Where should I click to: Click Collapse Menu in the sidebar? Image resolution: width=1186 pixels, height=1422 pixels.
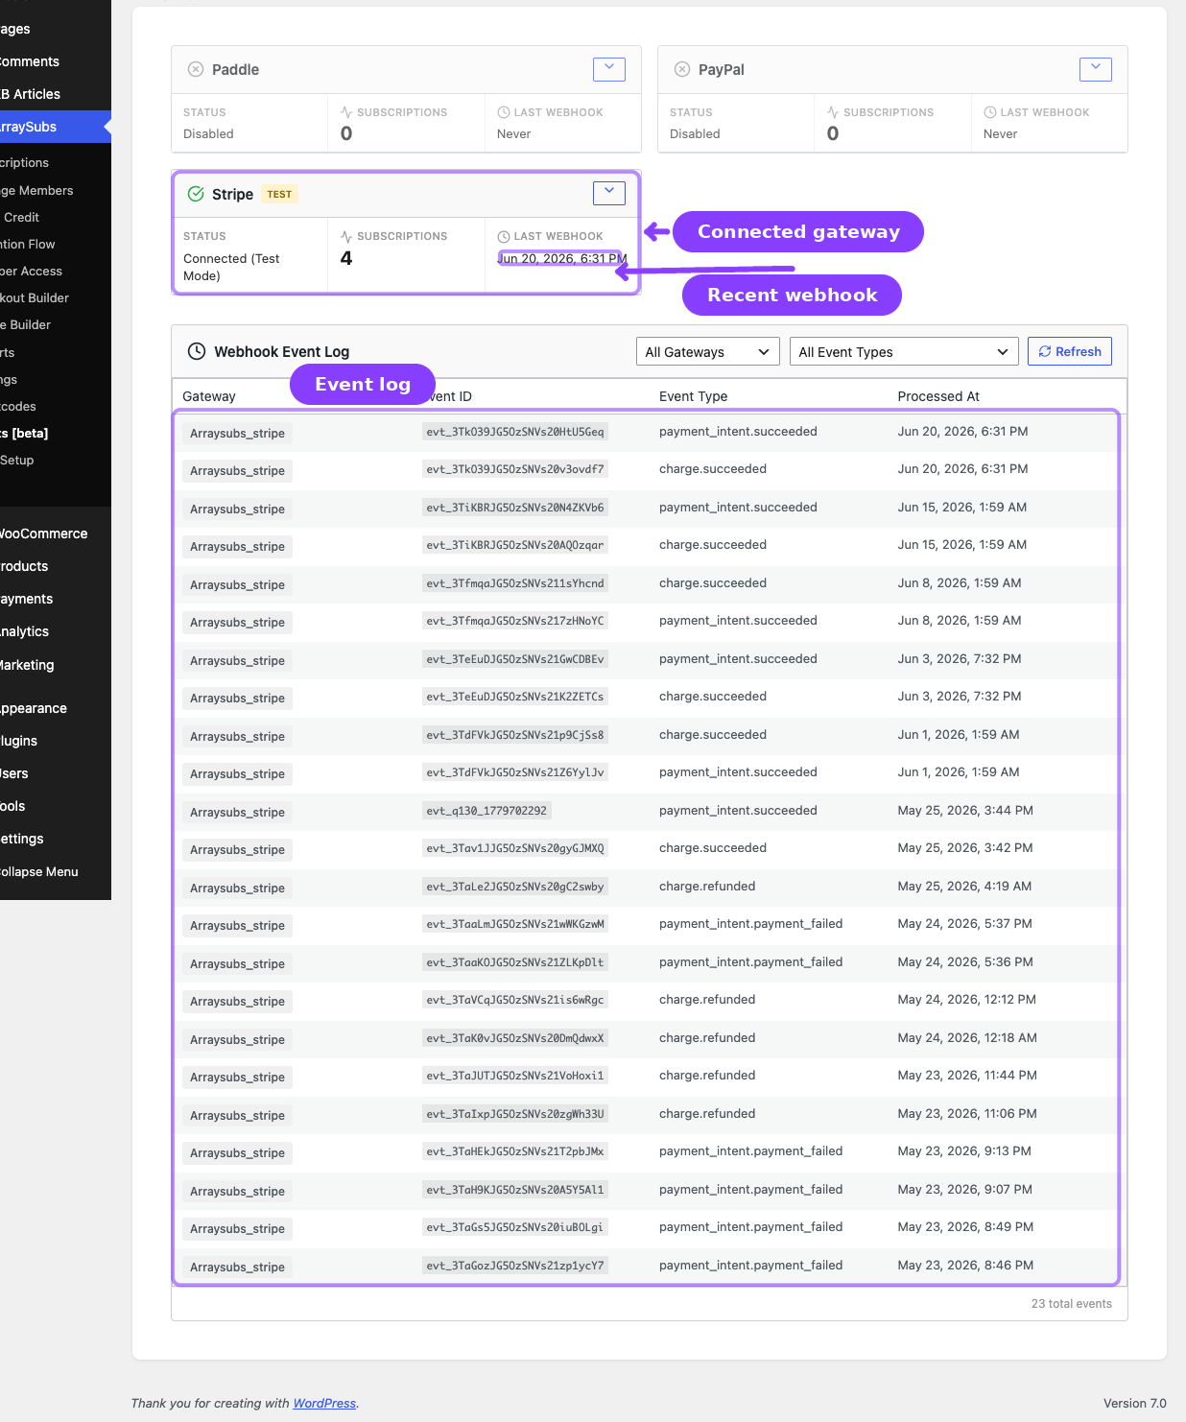[x=39, y=871]
